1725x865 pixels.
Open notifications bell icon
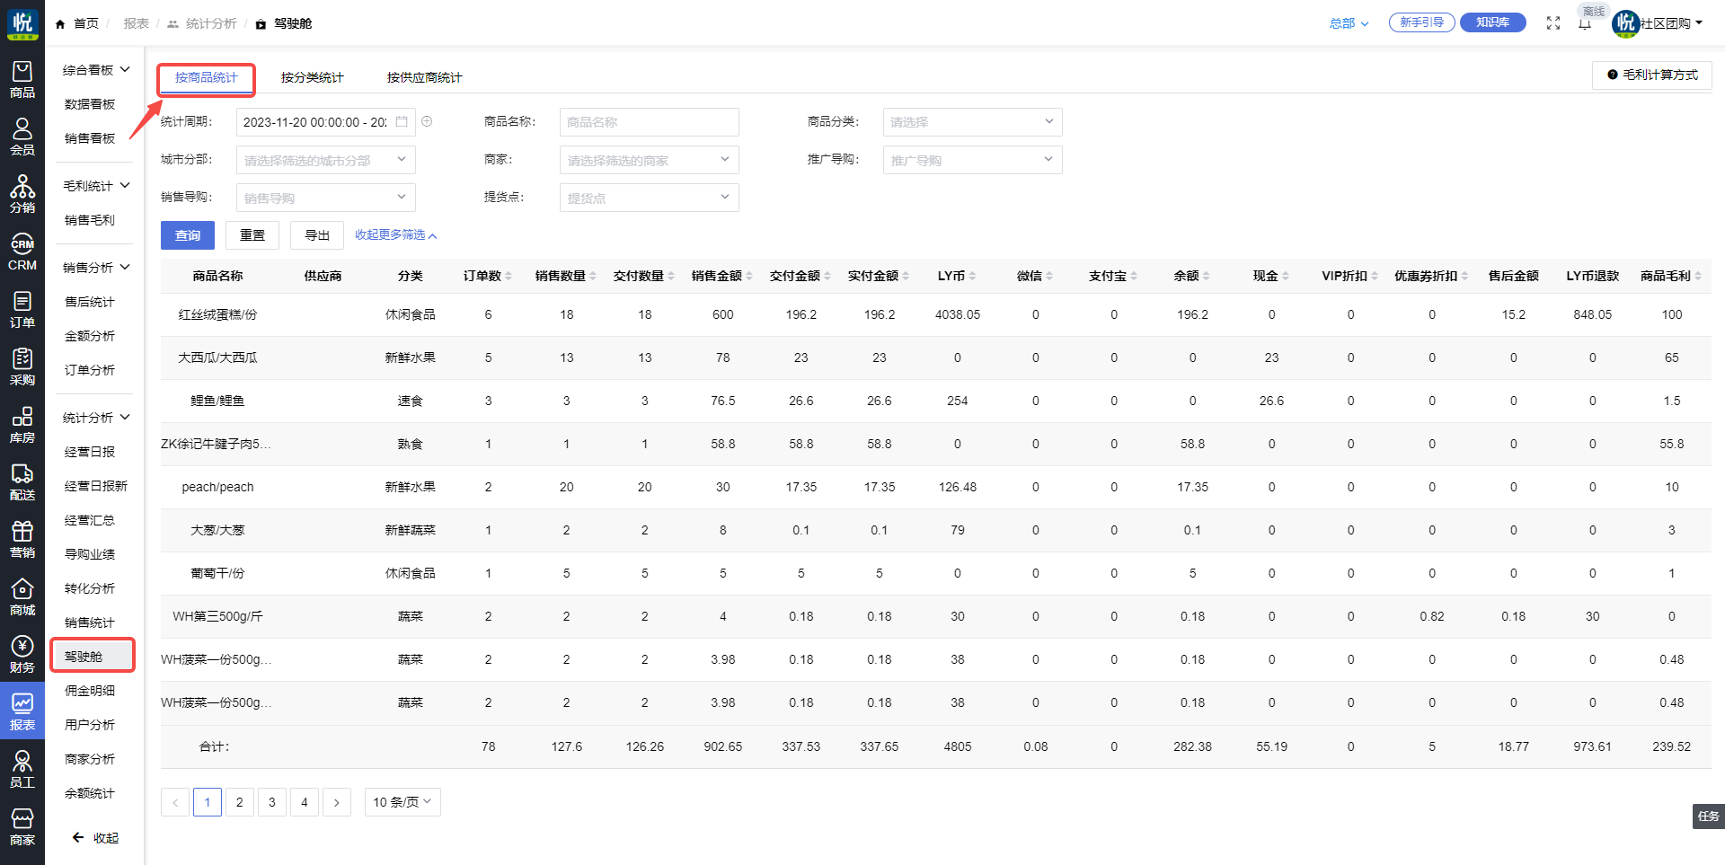(x=1585, y=24)
